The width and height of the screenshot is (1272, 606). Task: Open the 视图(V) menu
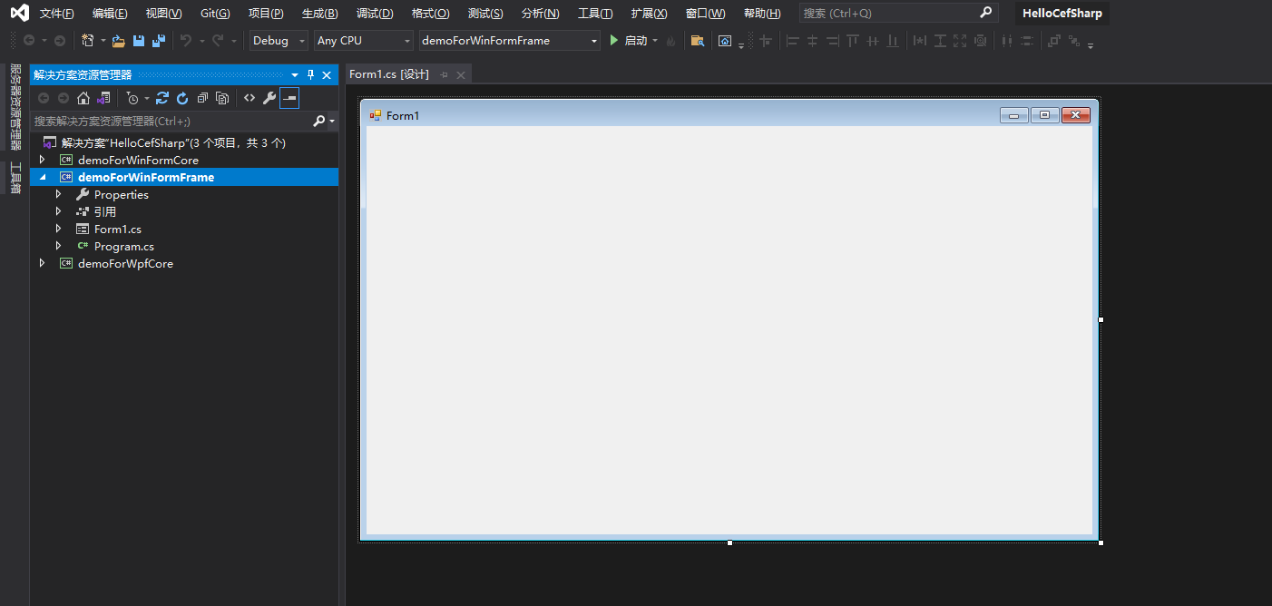[x=163, y=14]
